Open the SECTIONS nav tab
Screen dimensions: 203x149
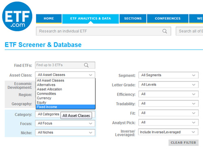(x=133, y=19)
